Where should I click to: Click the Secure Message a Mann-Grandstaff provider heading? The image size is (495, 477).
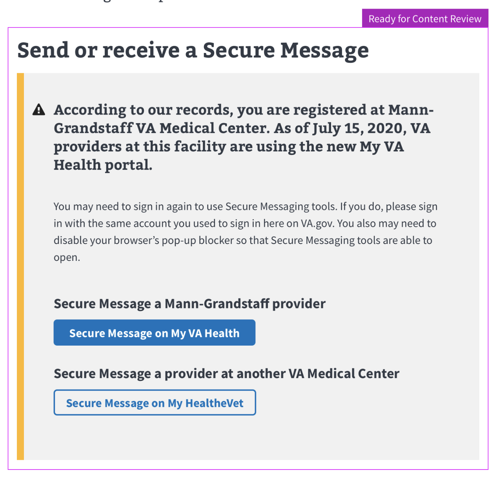(189, 304)
